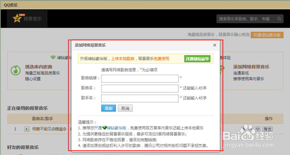Image resolution: width=290 pixels, height=155 pixels.
Task: Open the 开通绿钻豪华版 link in tips
Action: click(110, 128)
